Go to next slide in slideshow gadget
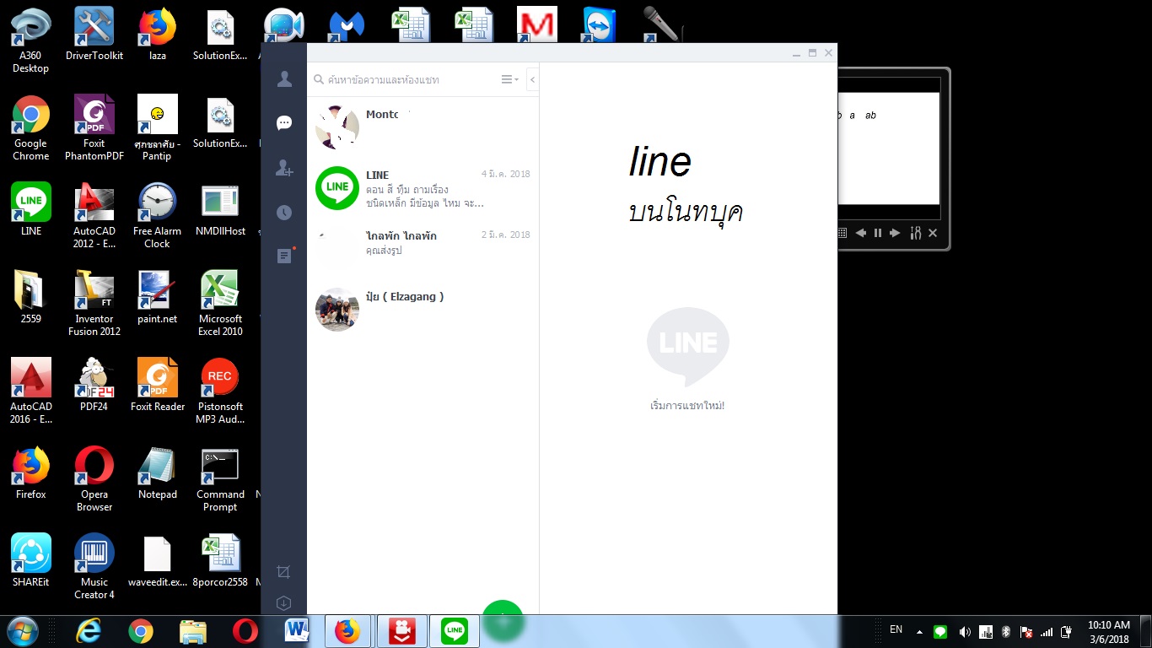This screenshot has height=648, width=1152. (x=895, y=233)
